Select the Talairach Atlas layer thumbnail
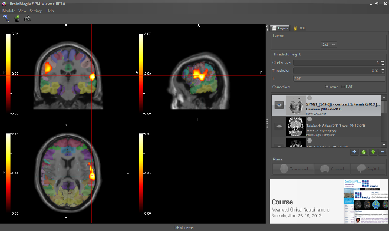The height and width of the screenshot is (231, 389). (296, 127)
